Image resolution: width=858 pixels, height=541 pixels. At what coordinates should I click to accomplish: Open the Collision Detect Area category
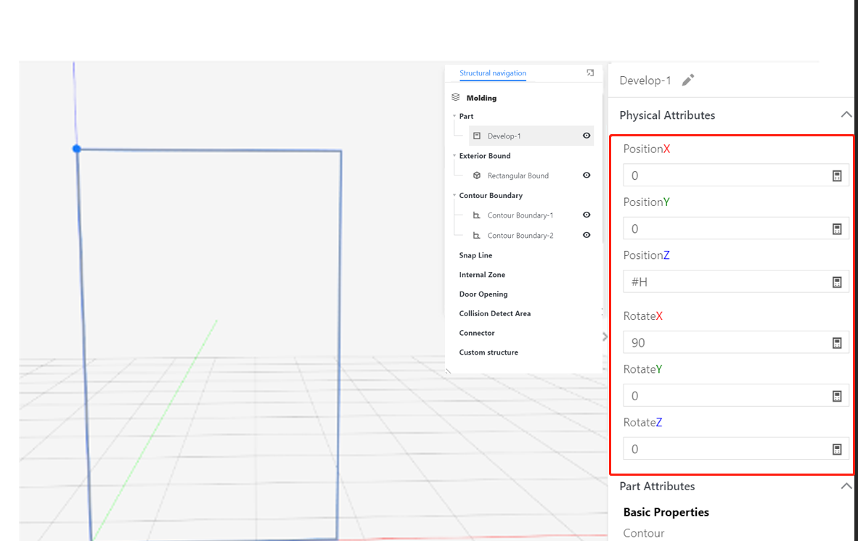(x=494, y=314)
